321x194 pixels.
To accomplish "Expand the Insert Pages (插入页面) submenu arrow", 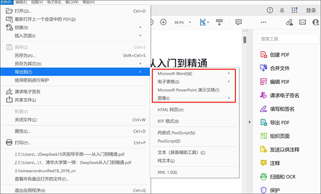I will point(140,36).
